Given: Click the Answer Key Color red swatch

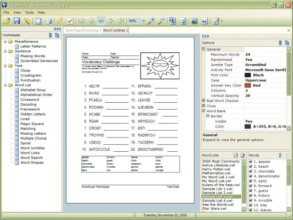Looking at the screenshot, I should coord(248,85).
